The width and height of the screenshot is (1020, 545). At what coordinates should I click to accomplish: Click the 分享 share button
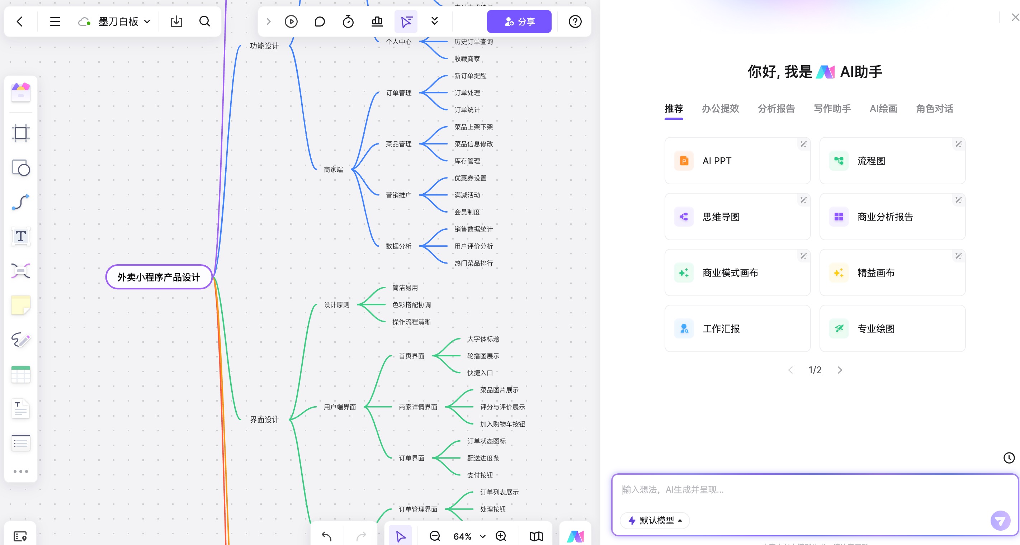[519, 22]
